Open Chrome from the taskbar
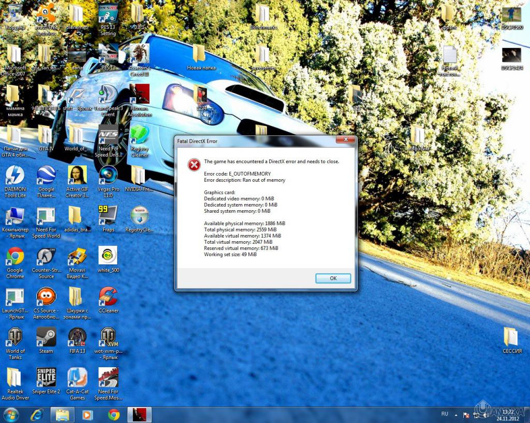Viewport: 530px width, 423px height. (x=114, y=415)
